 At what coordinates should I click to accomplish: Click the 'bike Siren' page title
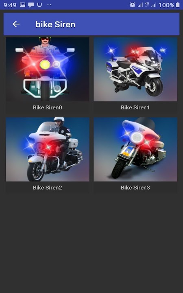click(x=55, y=24)
